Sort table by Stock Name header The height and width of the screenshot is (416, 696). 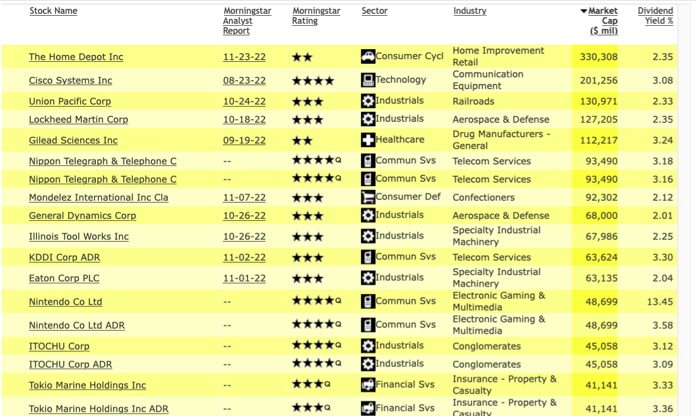point(53,11)
